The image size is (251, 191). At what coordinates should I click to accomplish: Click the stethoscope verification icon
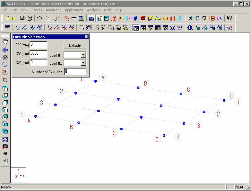pyautogui.click(x=57, y=18)
